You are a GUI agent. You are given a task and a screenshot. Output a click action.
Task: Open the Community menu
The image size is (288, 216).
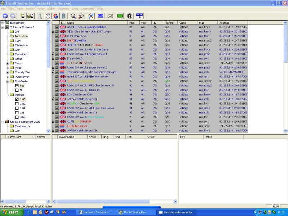(x=87, y=9)
